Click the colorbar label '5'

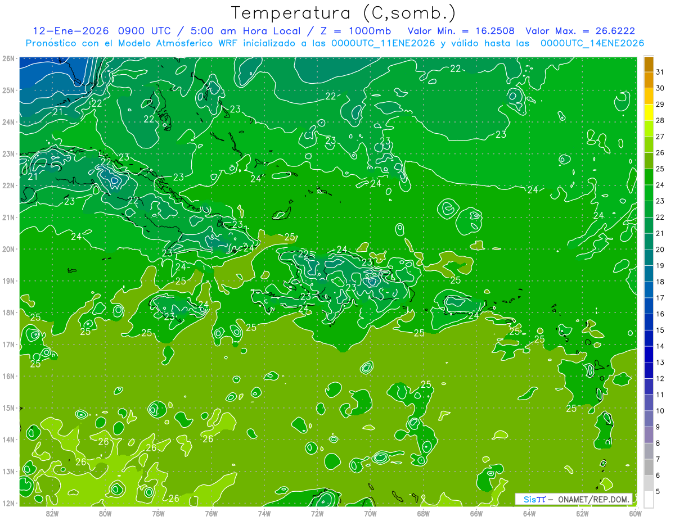(658, 492)
